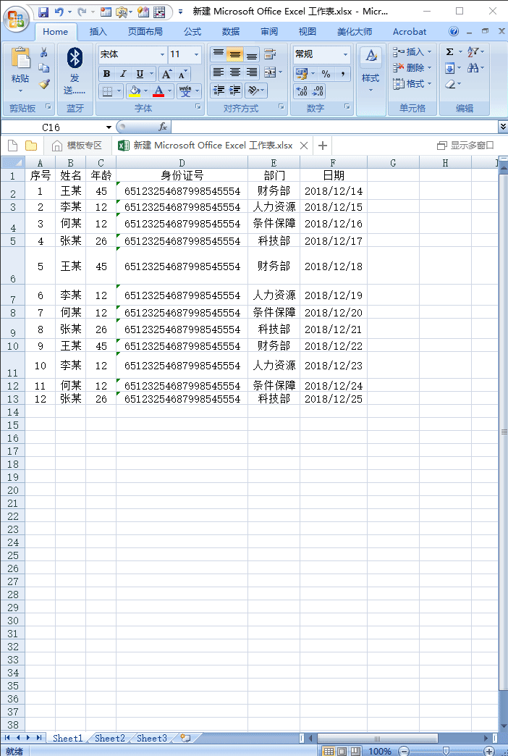The height and width of the screenshot is (756, 508).
Task: Click the Format Painter brush icon
Action: [x=44, y=84]
